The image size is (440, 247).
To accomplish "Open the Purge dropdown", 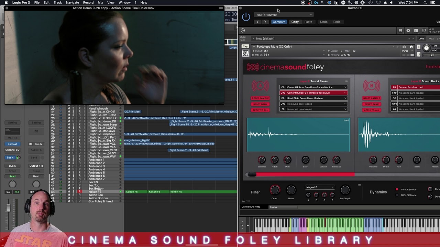I will 408,51.
